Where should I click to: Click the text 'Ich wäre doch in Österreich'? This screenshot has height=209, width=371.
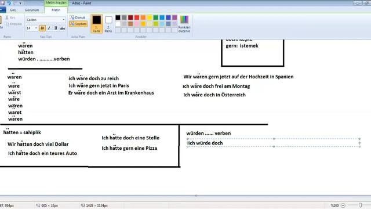click(x=214, y=95)
